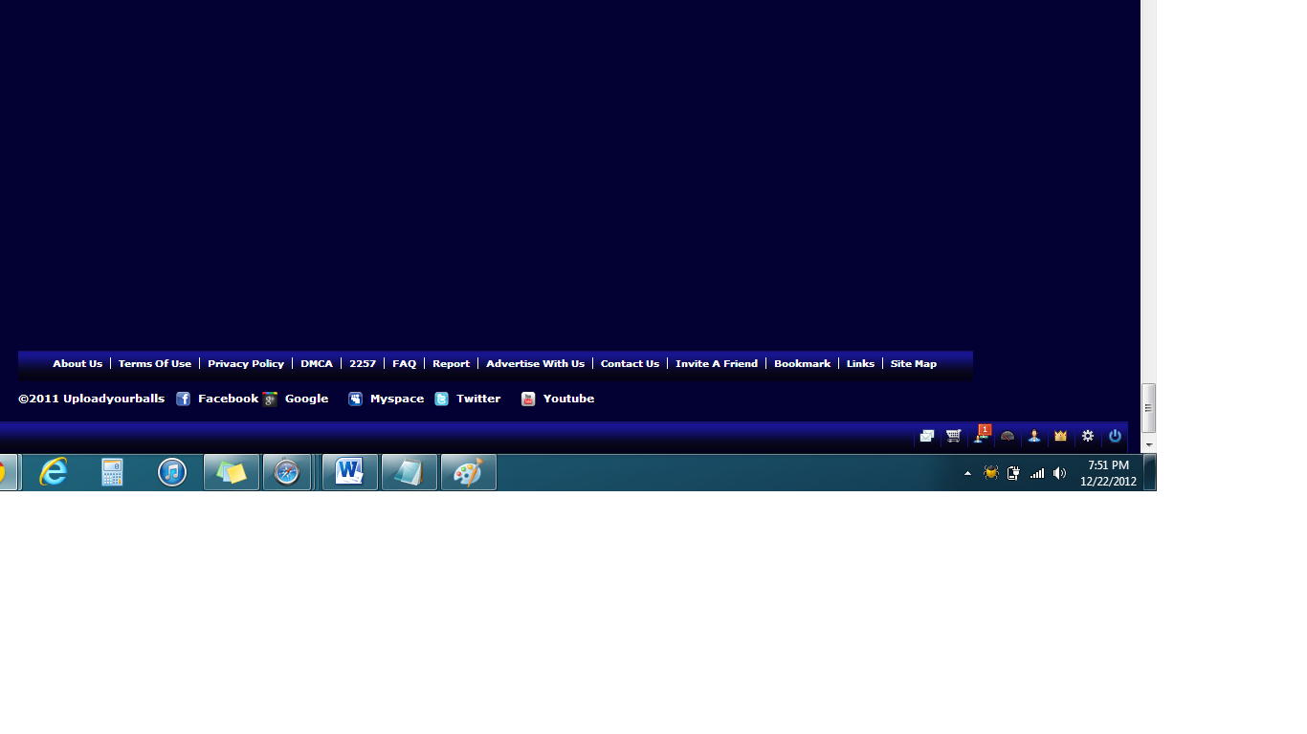Open the taskbar clock showing 7:51 PM
Image resolution: width=1307 pixels, height=734 pixels.
(x=1108, y=473)
